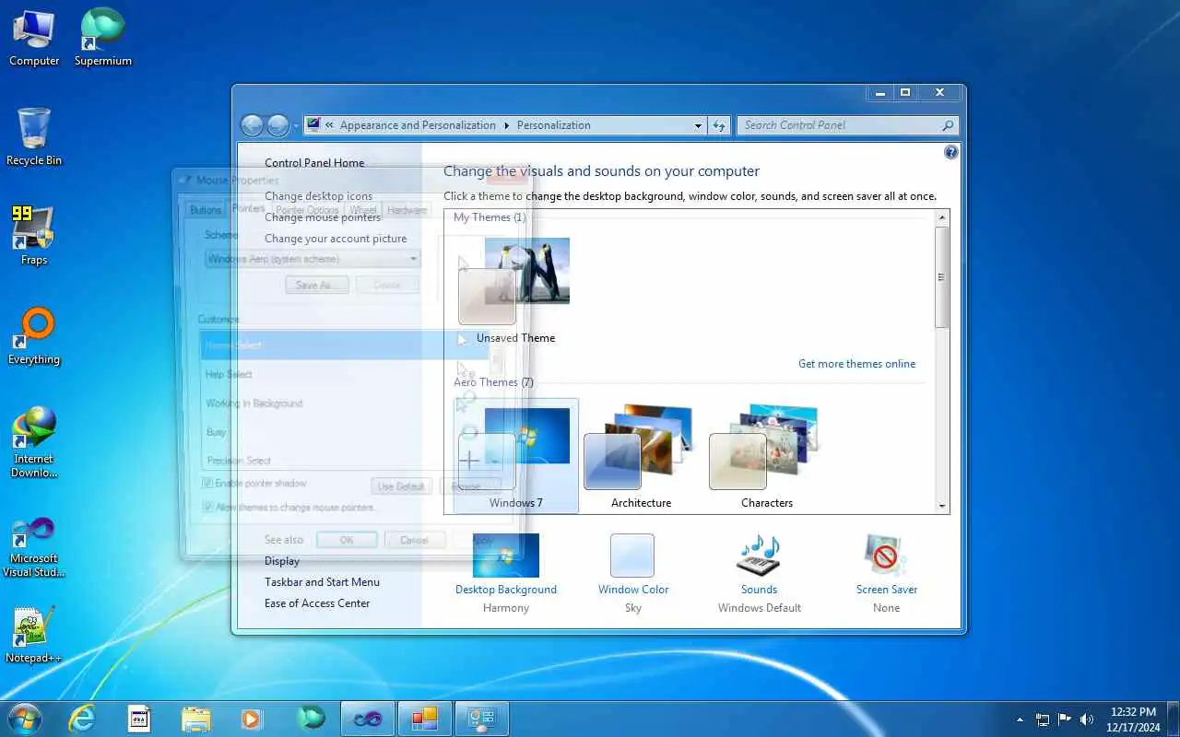Click the Control Panel taskbar button
Viewport: 1180px width, 737px height.
pos(482,719)
